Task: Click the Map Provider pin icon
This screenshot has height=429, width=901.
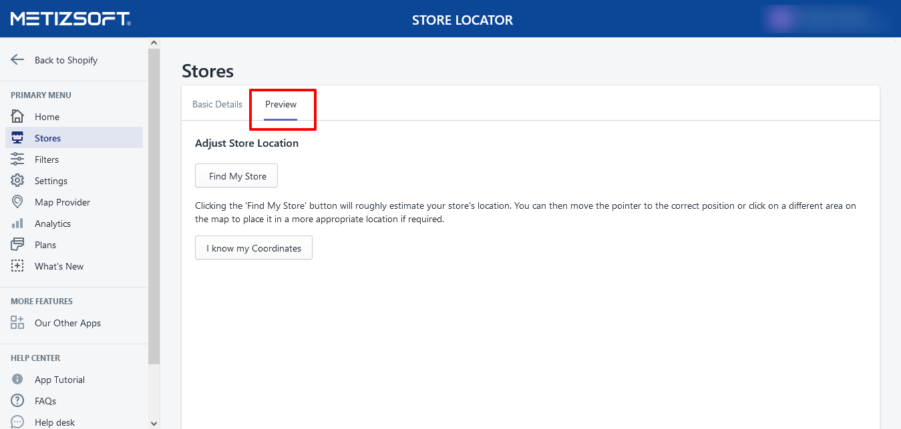Action: pos(17,202)
